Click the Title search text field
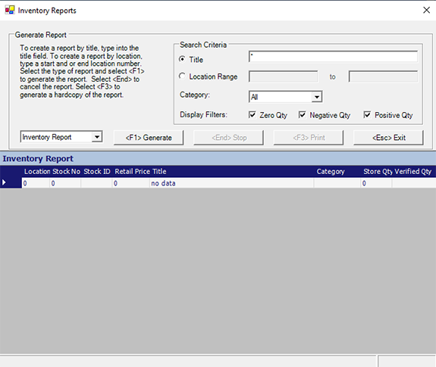Screen dimensions: 436x367 pos(333,57)
